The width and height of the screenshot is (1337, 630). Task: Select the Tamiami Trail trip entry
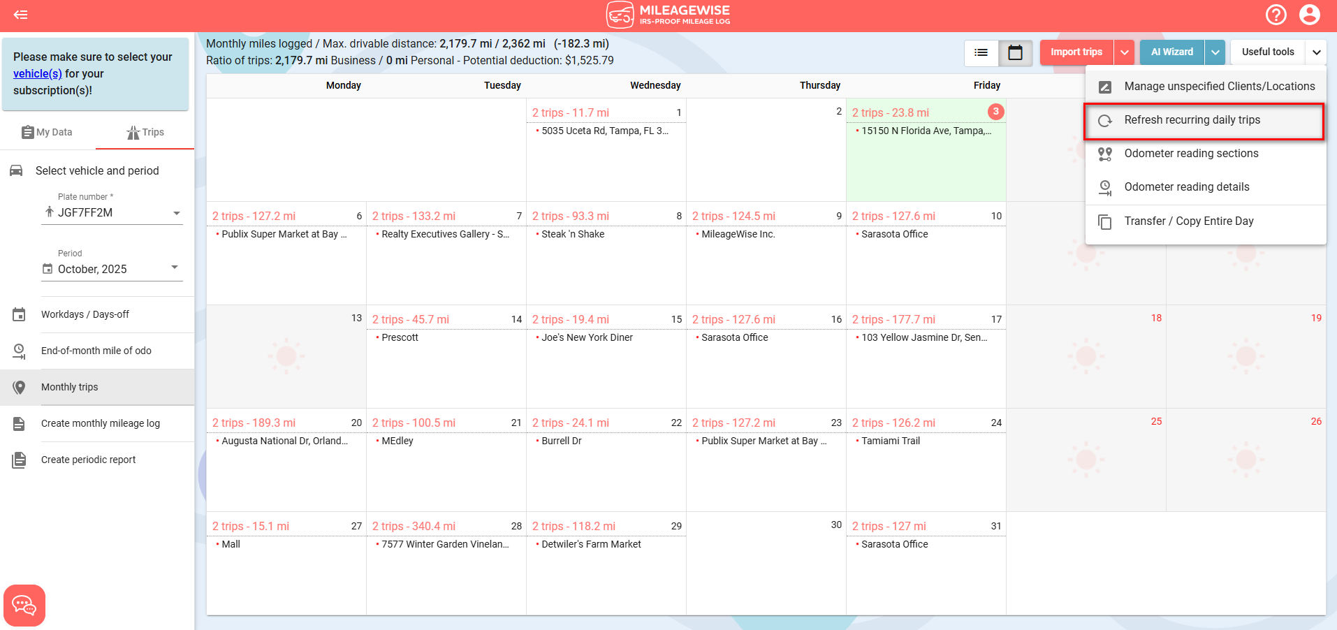[891, 441]
